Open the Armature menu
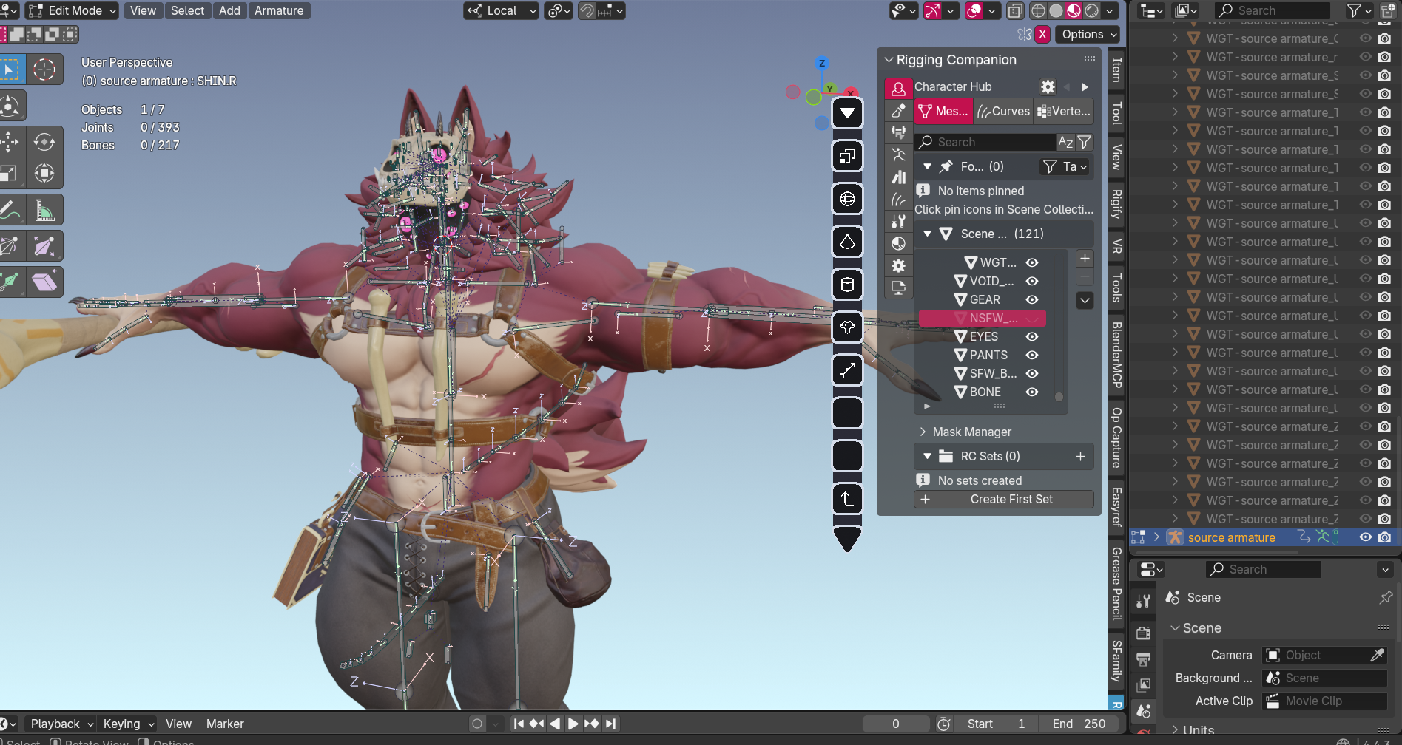This screenshot has height=745, width=1402. pyautogui.click(x=279, y=10)
